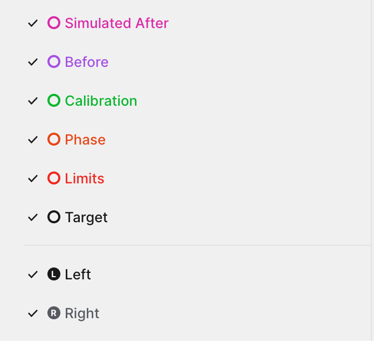Viewport: 374px width, 343px height.
Task: Click the purple Before ring icon
Action: click(54, 61)
